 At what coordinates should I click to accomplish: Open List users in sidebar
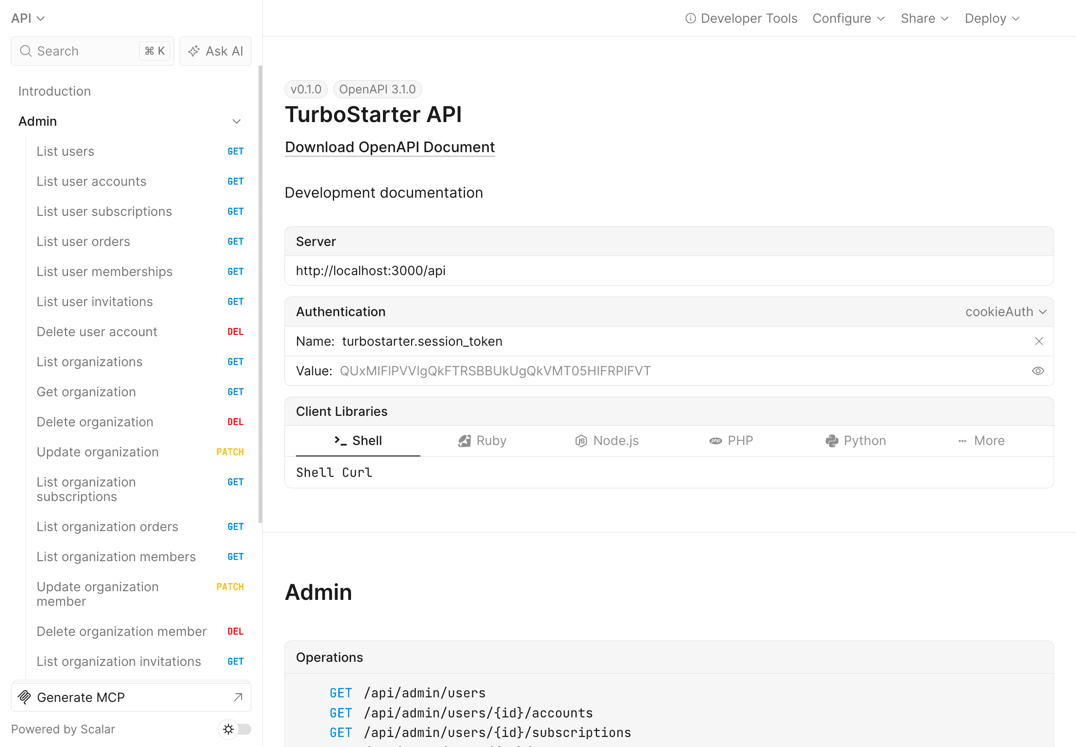click(x=140, y=152)
